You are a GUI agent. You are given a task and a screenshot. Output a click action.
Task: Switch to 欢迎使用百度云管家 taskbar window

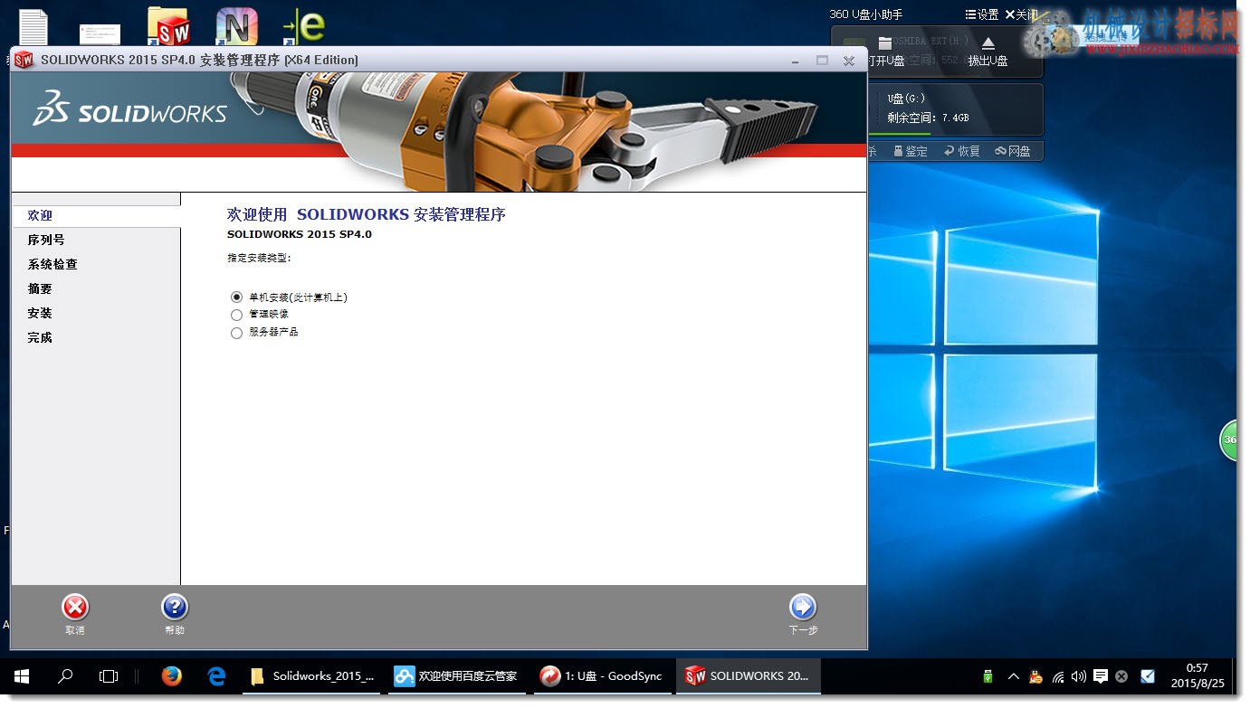click(458, 676)
